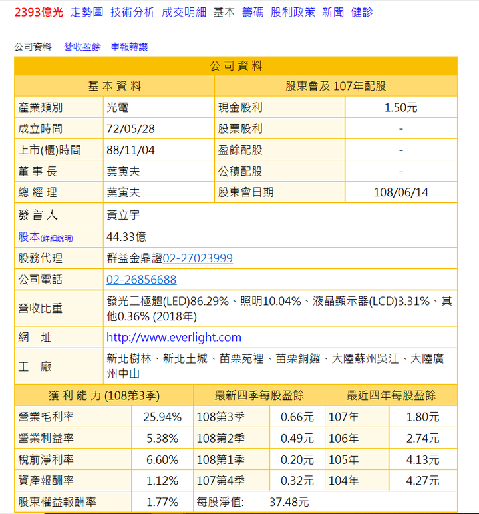Click the 104年 EPS value 4.27元
The height and width of the screenshot is (514, 479).
422,481
